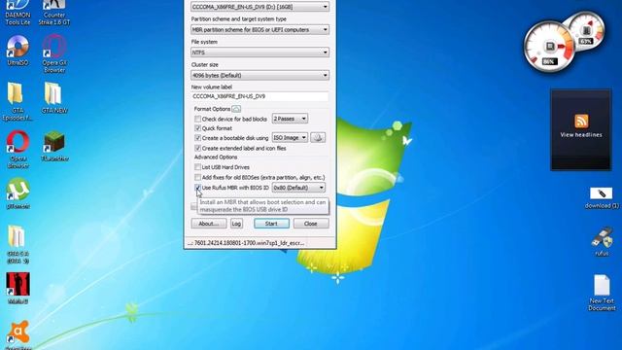This screenshot has width=622, height=350.
Task: Open New Text Document file
Action: pyautogui.click(x=602, y=293)
